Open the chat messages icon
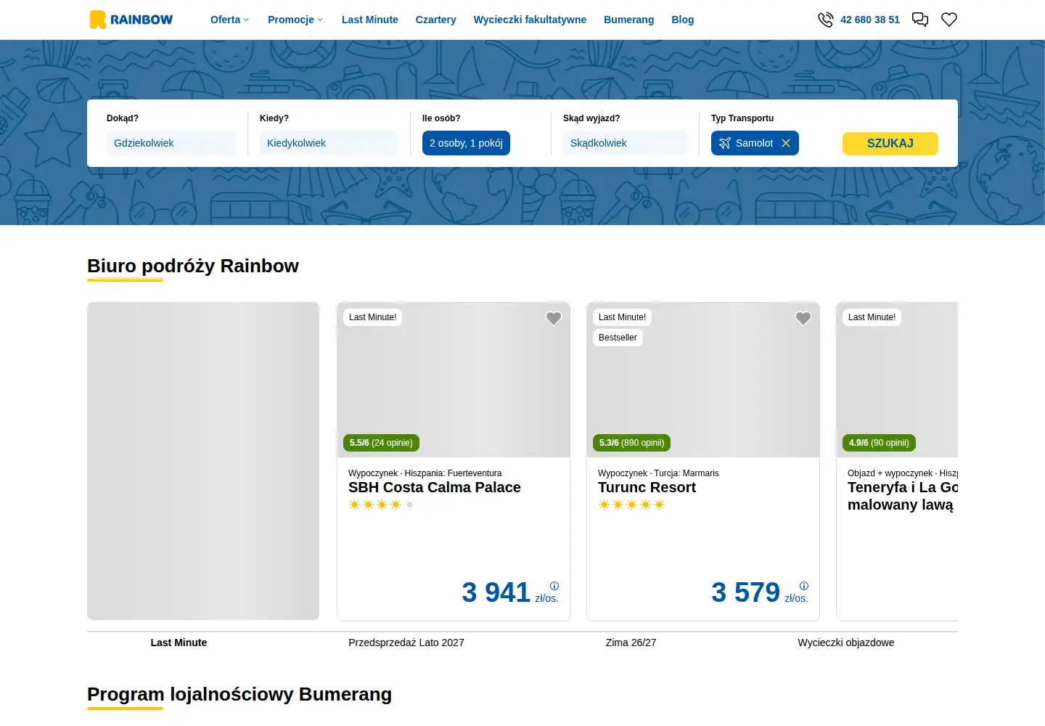Image resolution: width=1045 pixels, height=726 pixels. point(920,20)
